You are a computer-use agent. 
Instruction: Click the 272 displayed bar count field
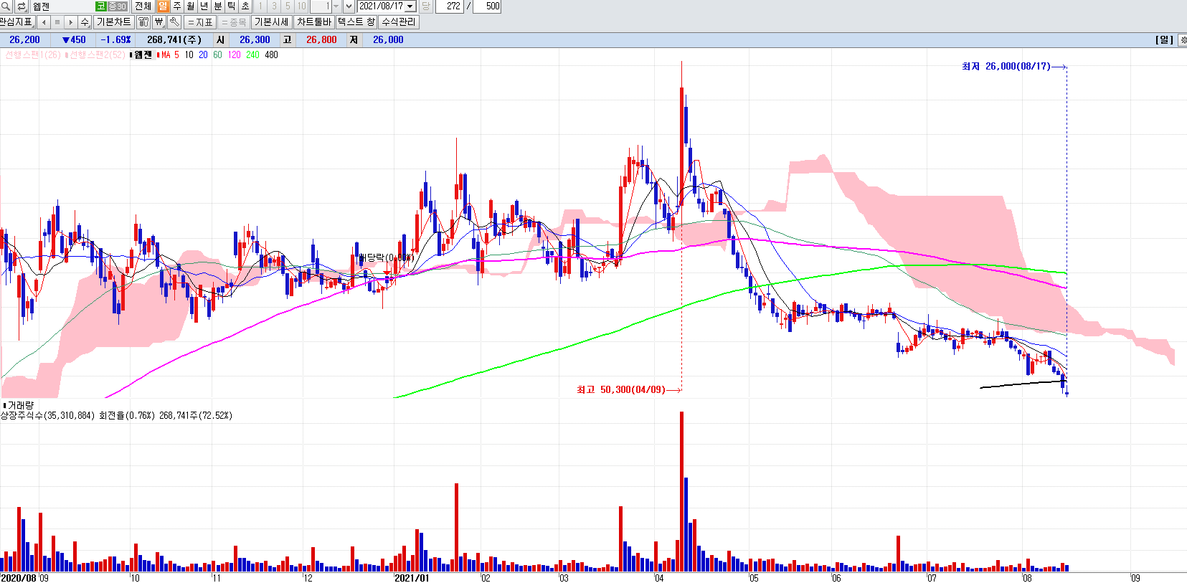coord(449,6)
